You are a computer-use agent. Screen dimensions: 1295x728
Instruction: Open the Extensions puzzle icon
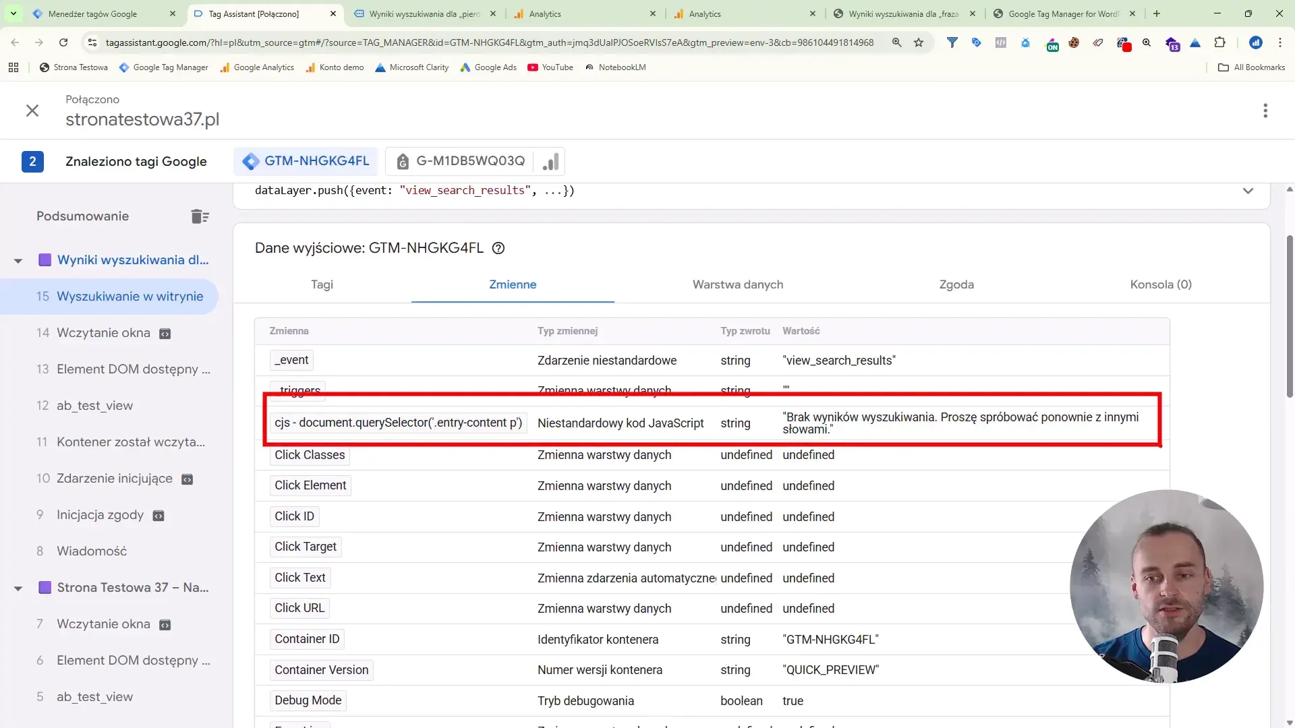[1219, 42]
